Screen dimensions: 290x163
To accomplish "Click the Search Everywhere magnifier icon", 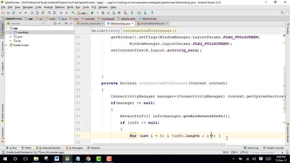I will tap(282, 12).
